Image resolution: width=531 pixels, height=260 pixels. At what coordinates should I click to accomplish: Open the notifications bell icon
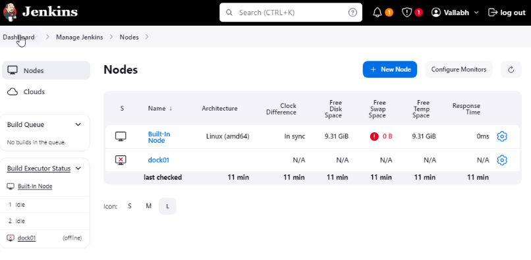tap(377, 13)
